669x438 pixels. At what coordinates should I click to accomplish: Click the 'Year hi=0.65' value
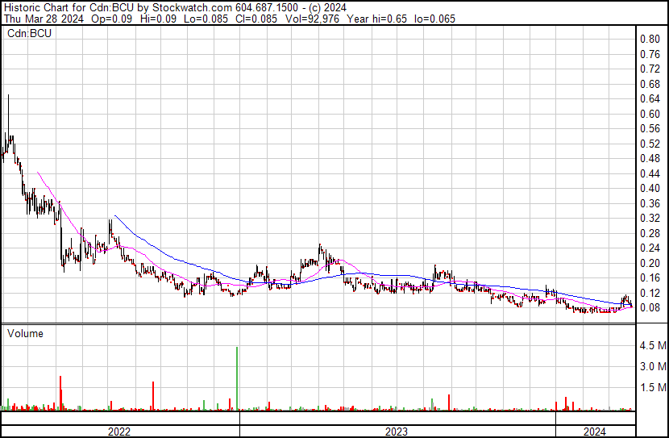376,19
